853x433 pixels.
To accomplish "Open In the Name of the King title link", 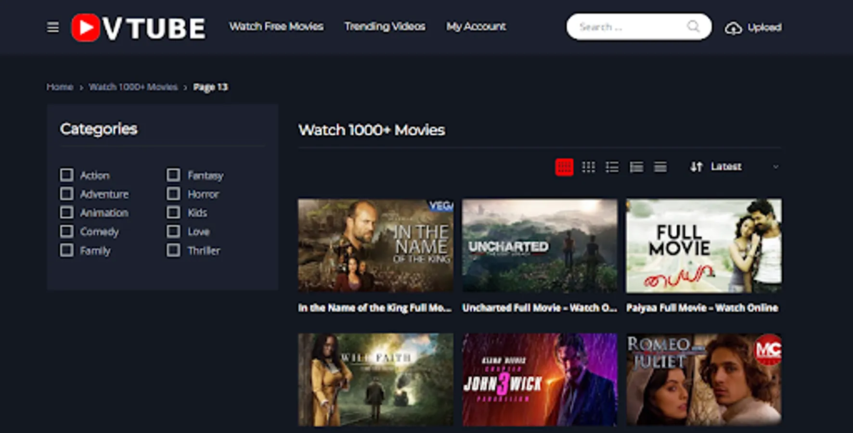I will (x=375, y=308).
